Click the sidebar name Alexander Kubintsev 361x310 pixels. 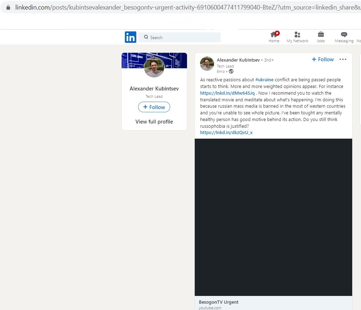pyautogui.click(x=154, y=89)
